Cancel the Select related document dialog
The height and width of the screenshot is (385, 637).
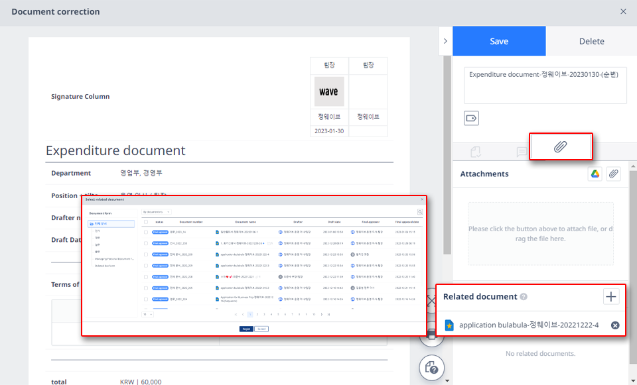point(262,328)
